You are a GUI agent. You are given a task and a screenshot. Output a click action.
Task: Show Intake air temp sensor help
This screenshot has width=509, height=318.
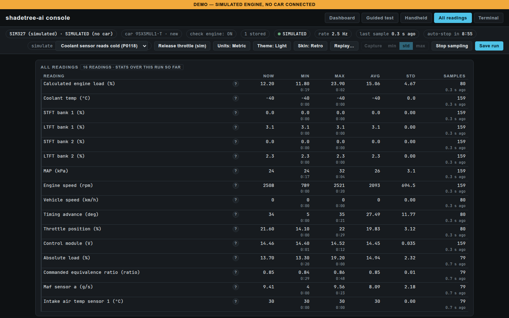tap(236, 301)
